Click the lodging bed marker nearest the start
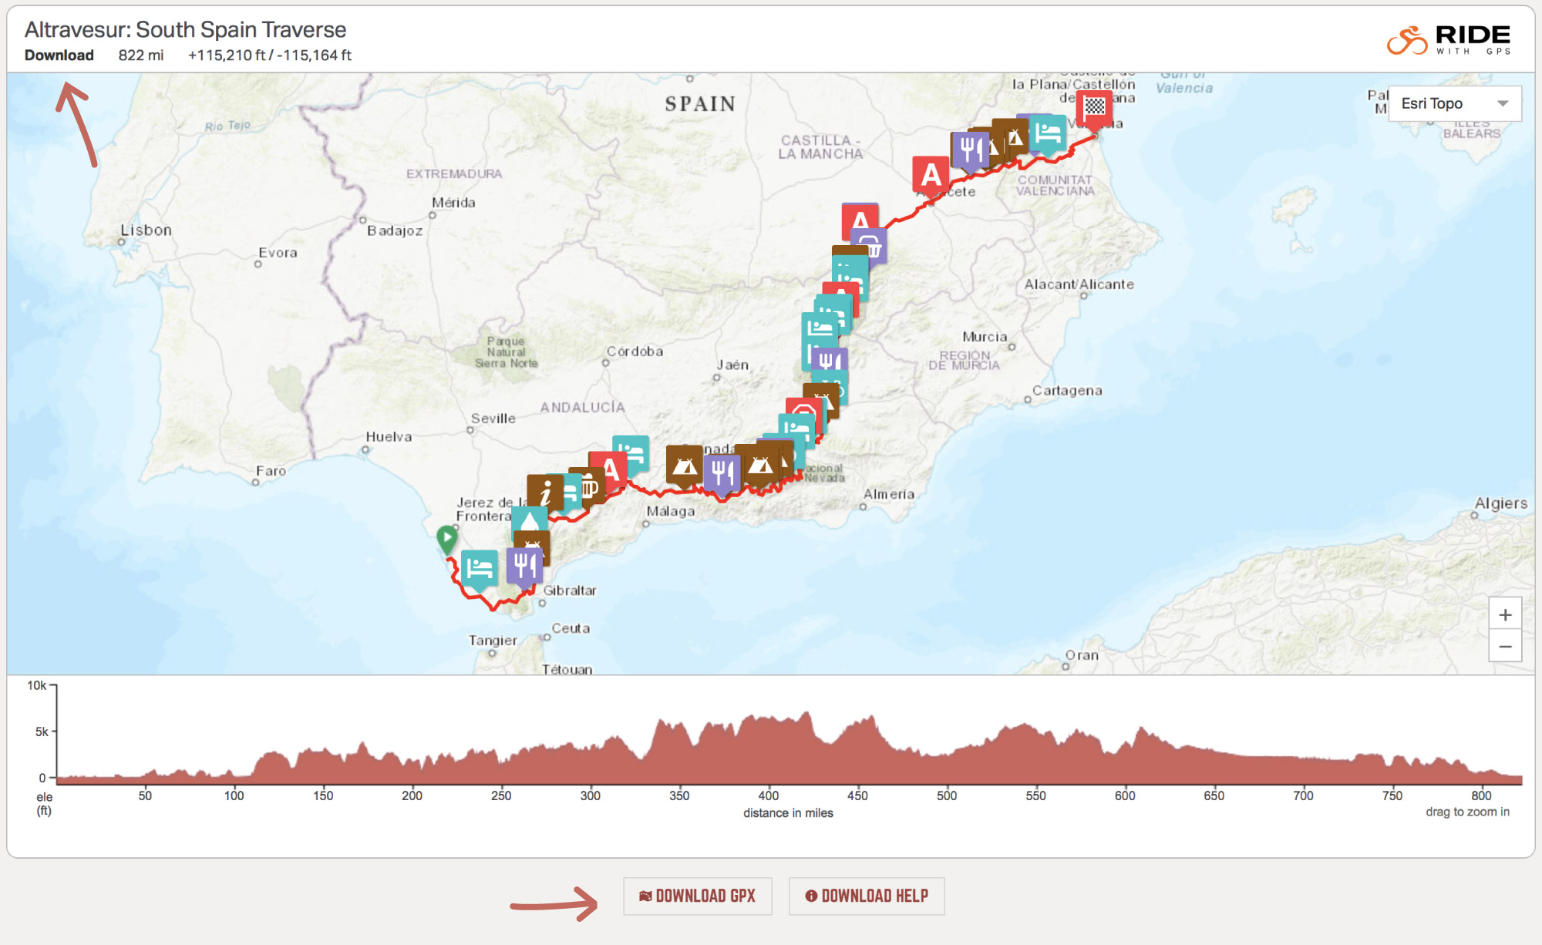Viewport: 1542px width, 945px height. pos(479,569)
